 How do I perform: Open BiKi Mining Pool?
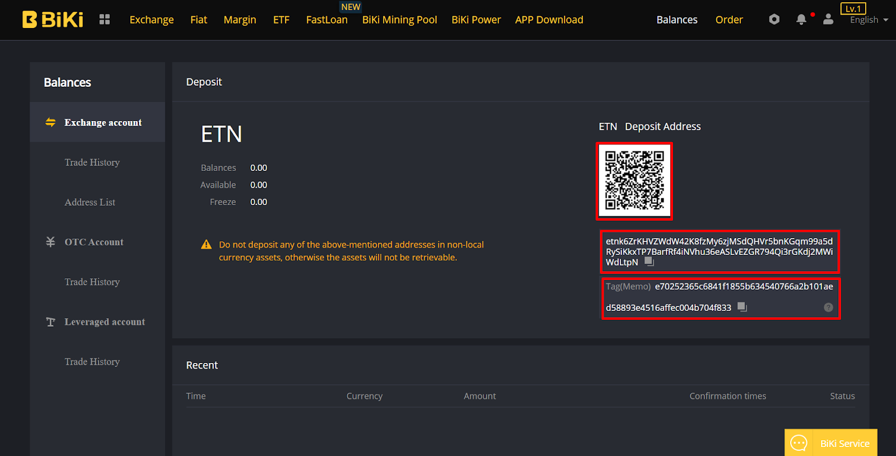399,20
